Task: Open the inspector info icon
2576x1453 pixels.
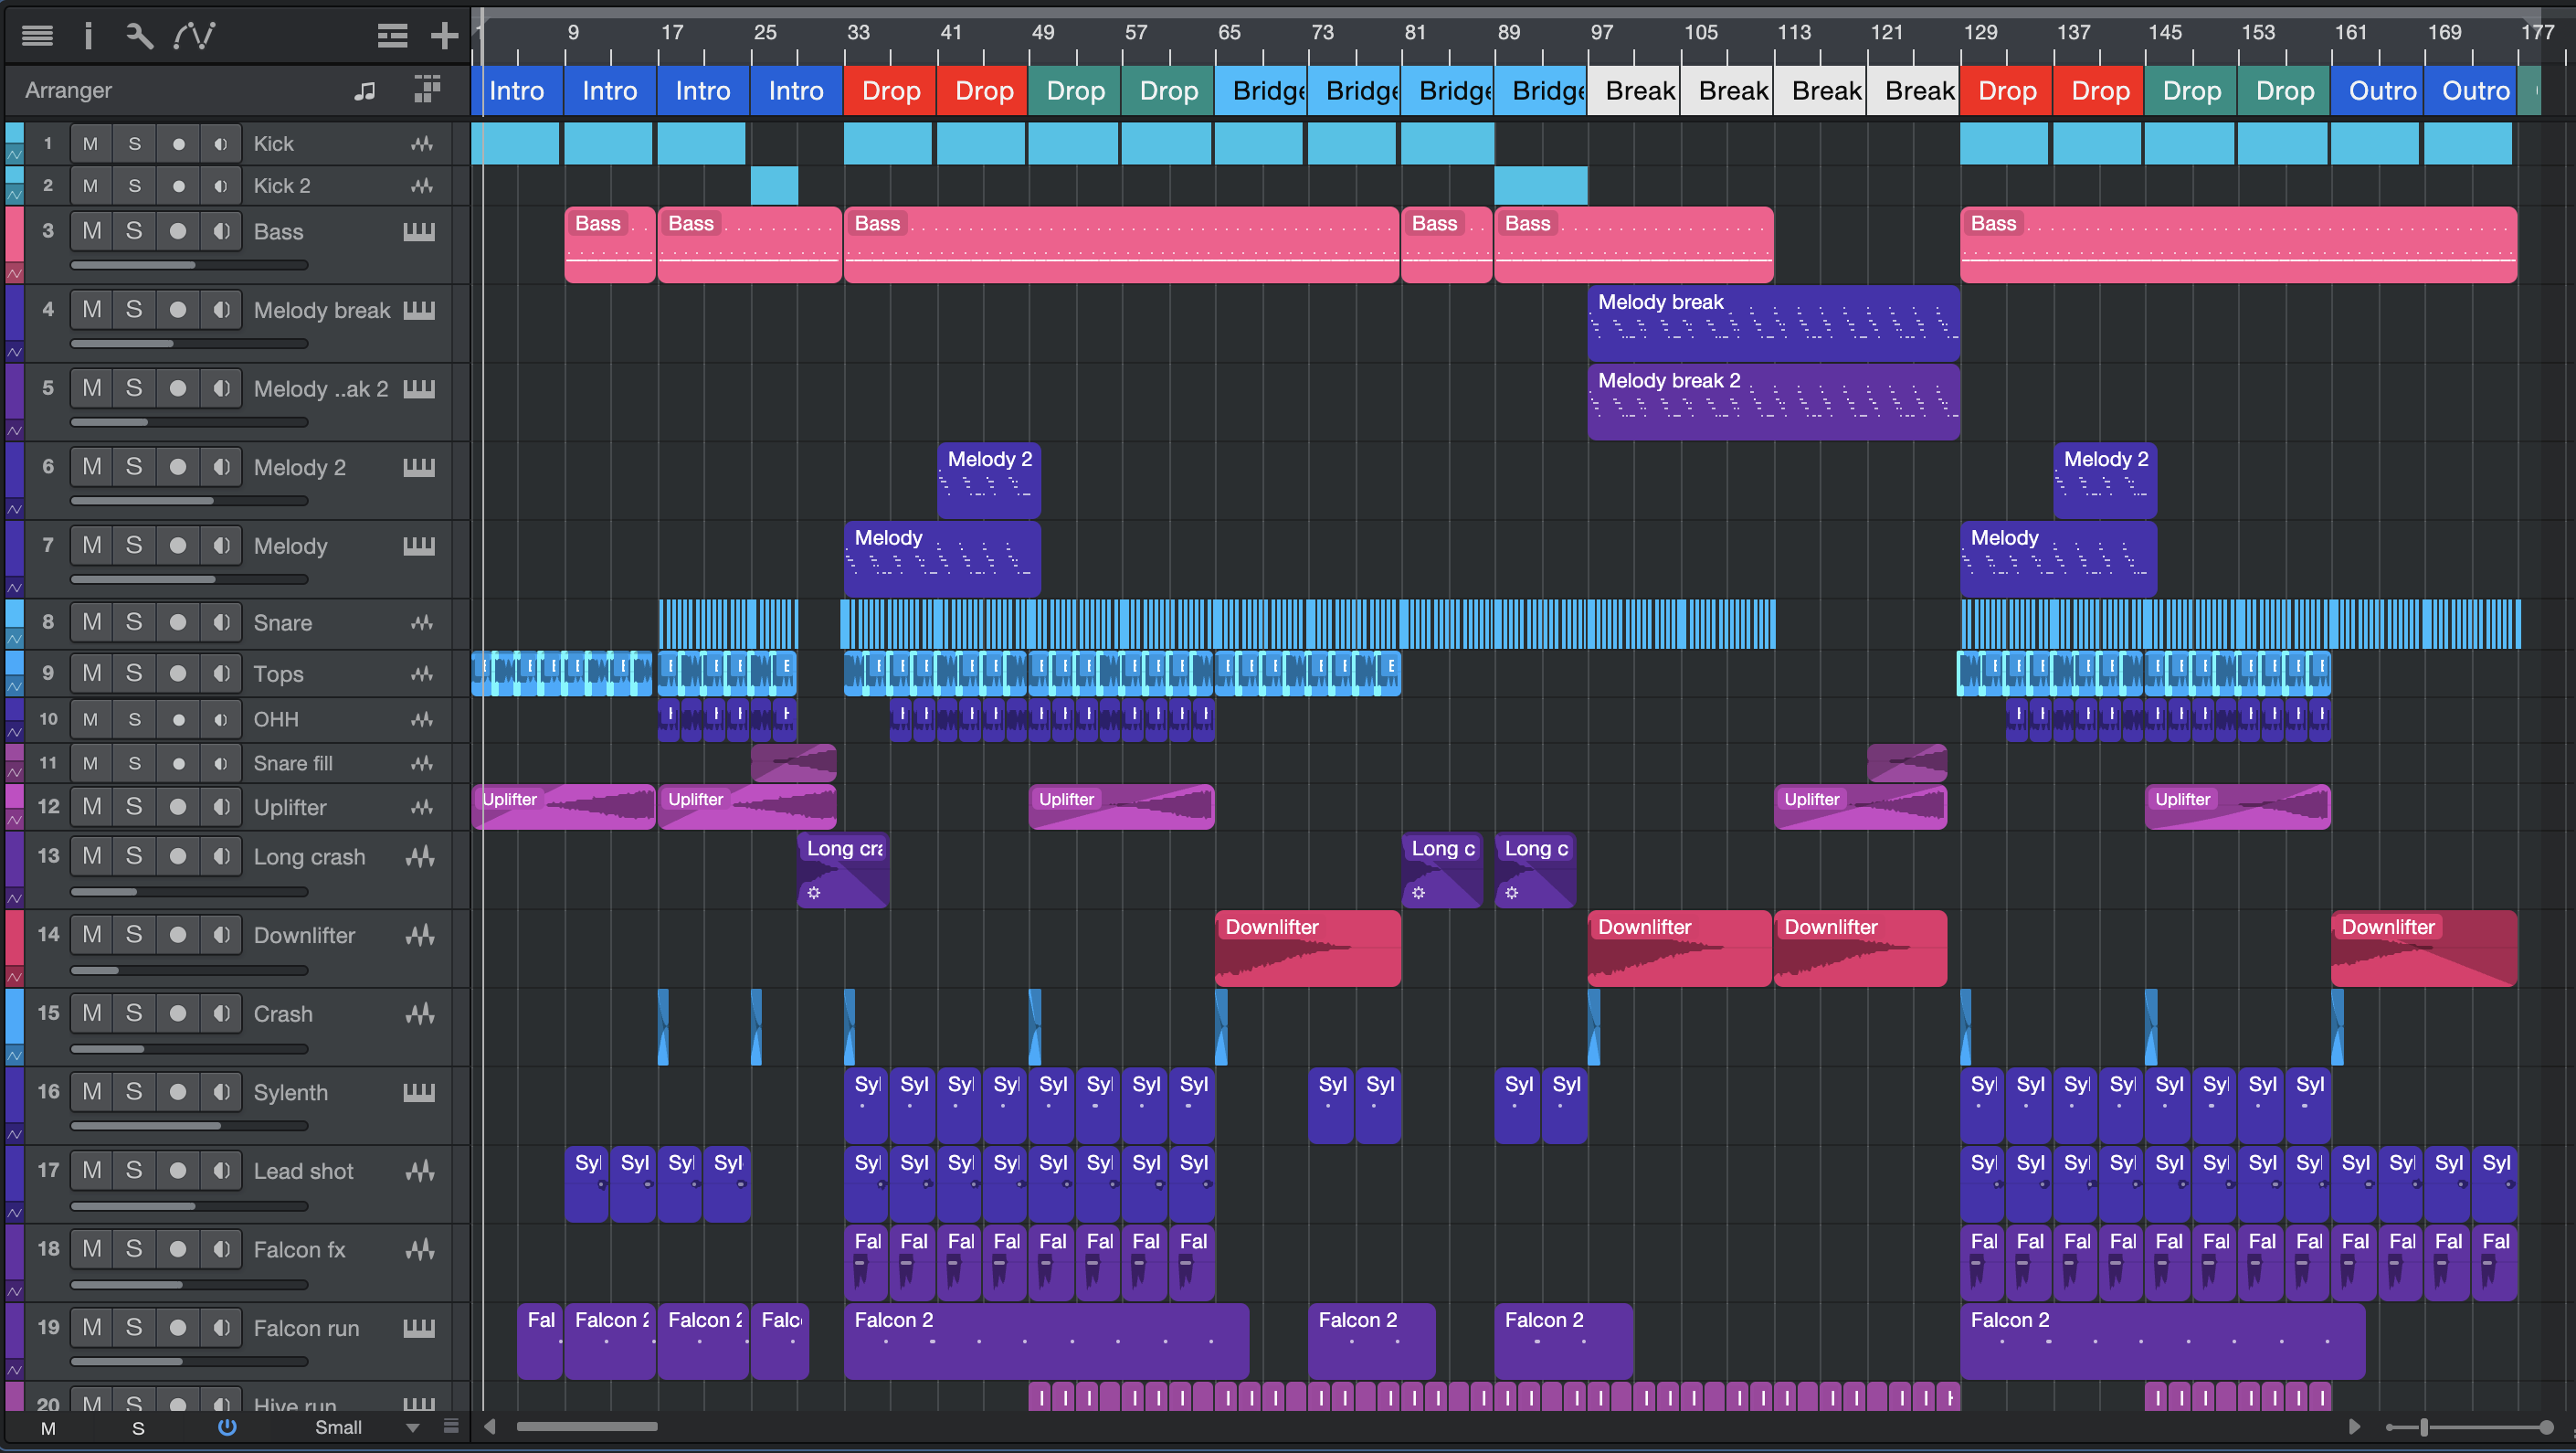Action: (88, 36)
